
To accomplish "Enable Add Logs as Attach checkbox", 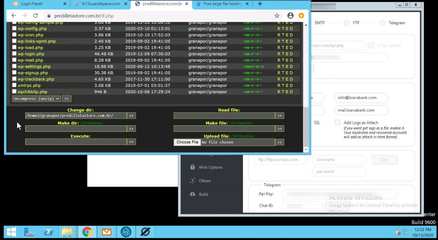I will [x=337, y=122].
